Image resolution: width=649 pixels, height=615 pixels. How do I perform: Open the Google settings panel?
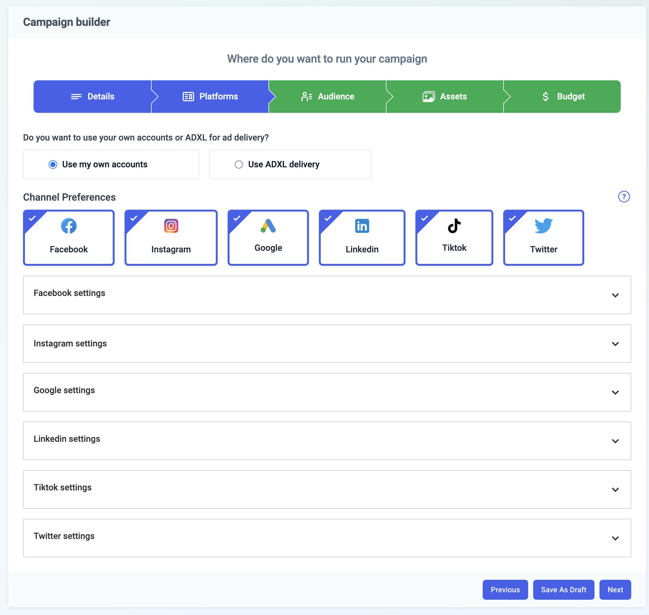point(615,392)
